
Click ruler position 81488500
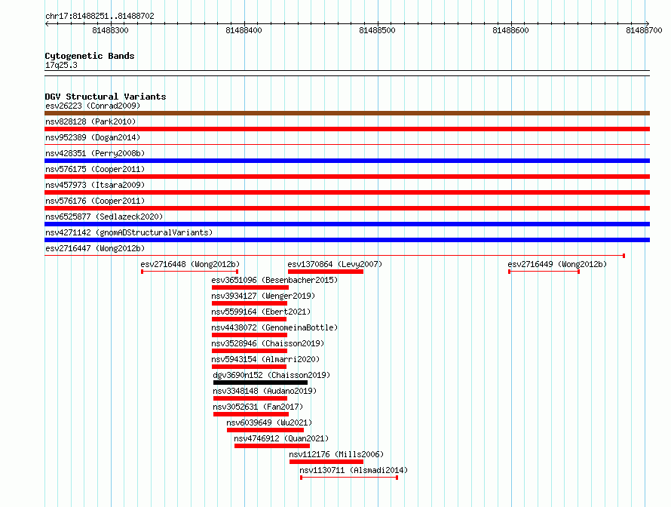click(x=378, y=30)
